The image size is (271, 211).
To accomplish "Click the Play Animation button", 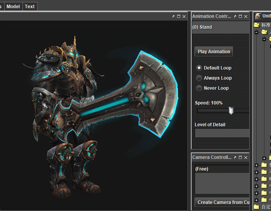I will 214,52.
